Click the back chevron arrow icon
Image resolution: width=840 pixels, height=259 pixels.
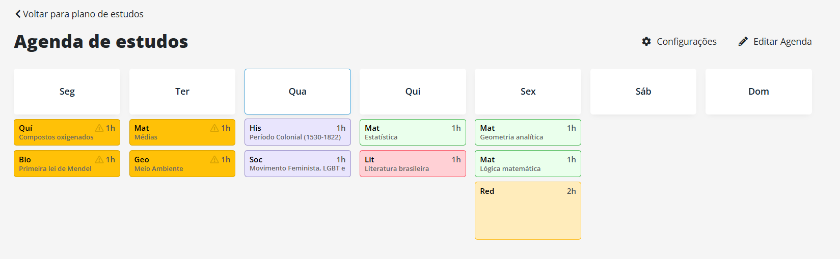click(x=18, y=14)
